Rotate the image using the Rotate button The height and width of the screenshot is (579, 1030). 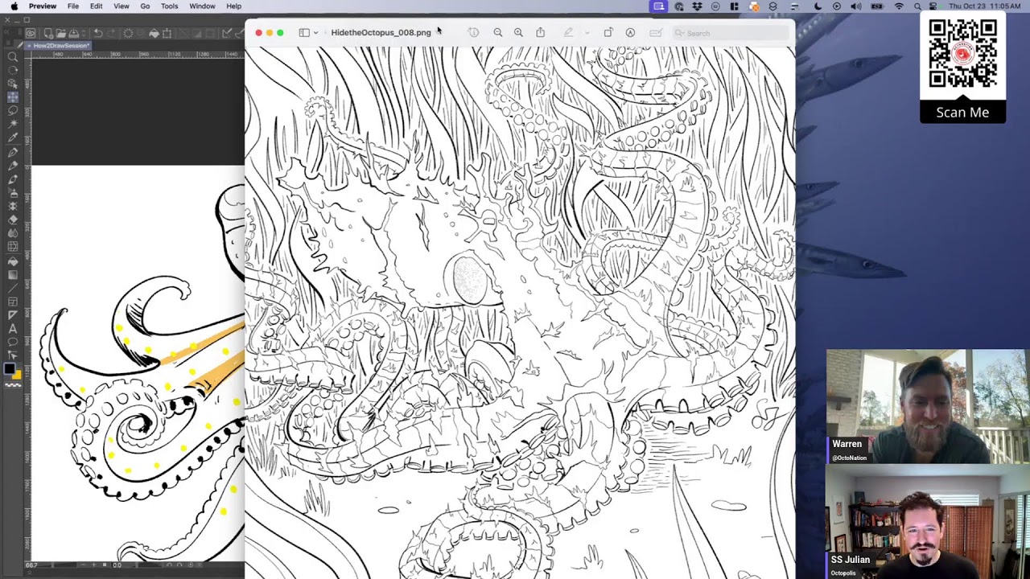click(x=608, y=33)
